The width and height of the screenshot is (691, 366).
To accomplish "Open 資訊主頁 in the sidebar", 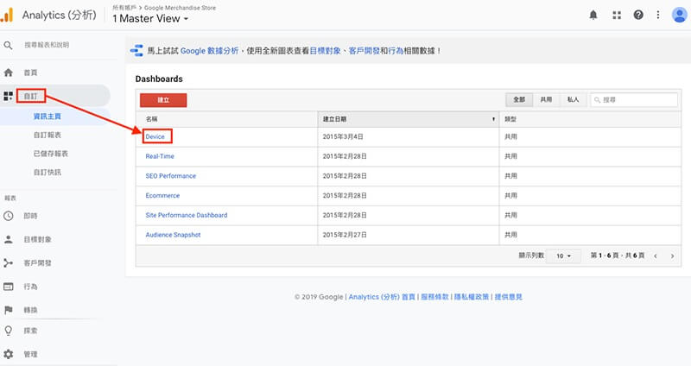I will click(48, 117).
